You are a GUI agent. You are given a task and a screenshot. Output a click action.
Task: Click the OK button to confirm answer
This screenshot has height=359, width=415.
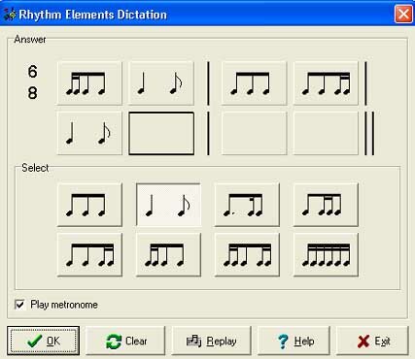coord(43,341)
